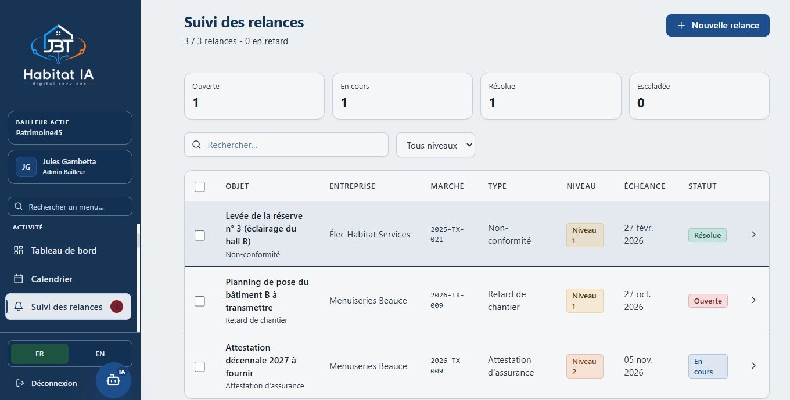This screenshot has height=400, width=790.
Task: Click the MARCHÉ column header
Action: (x=447, y=186)
